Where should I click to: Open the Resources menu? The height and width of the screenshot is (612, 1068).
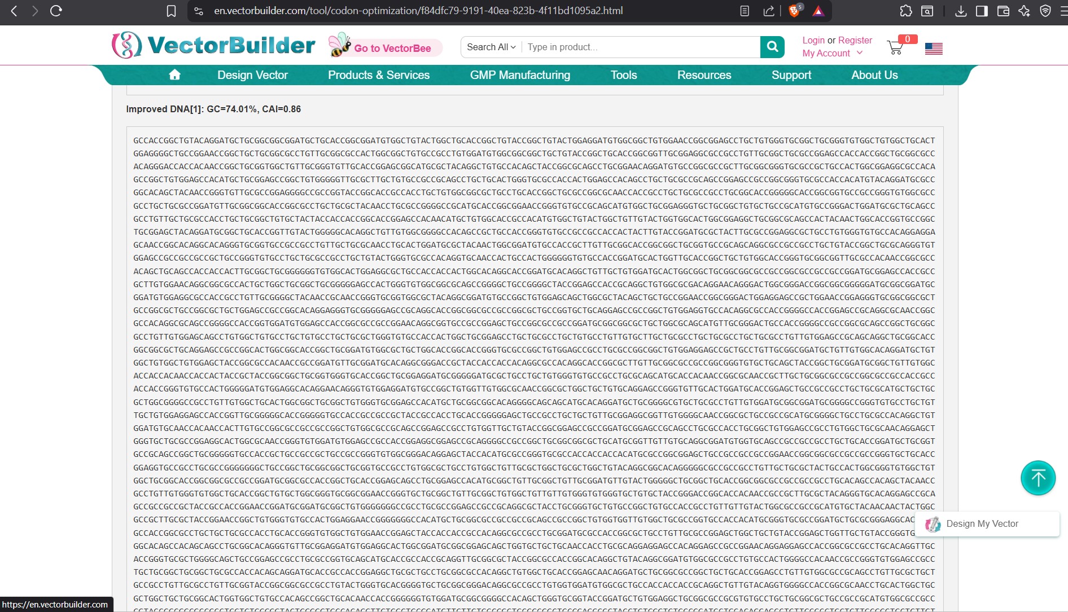pyautogui.click(x=704, y=75)
